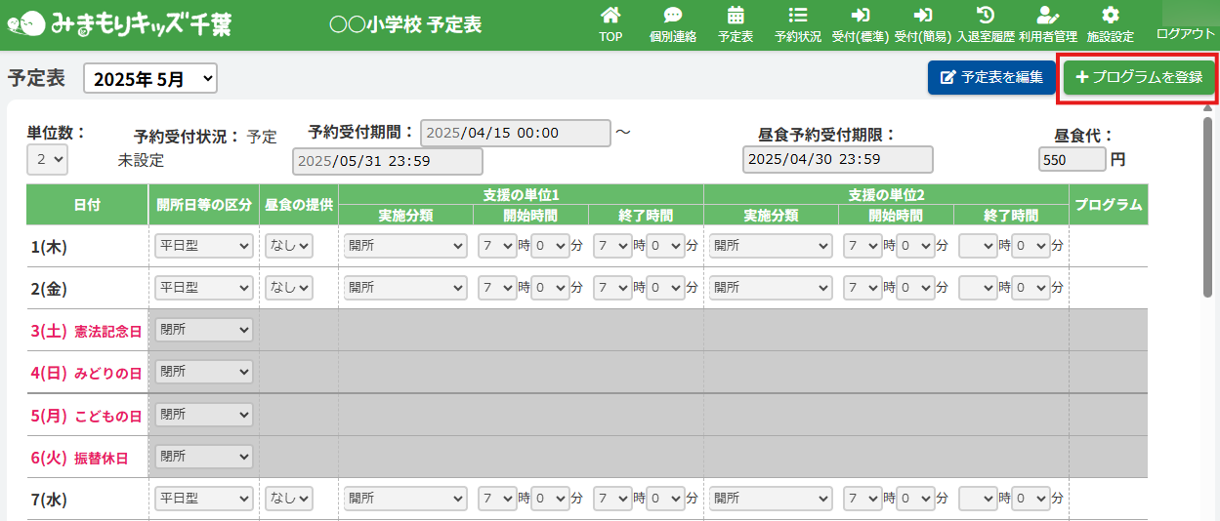This screenshot has height=521, width=1220.
Task: Open 支援の単位1 実施分類 dropdown for 7(水)
Action: click(405, 499)
